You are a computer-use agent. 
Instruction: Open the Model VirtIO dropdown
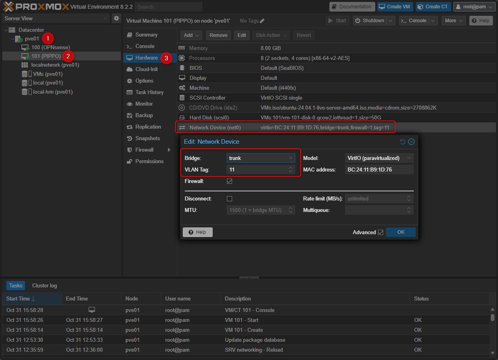pyautogui.click(x=409, y=158)
